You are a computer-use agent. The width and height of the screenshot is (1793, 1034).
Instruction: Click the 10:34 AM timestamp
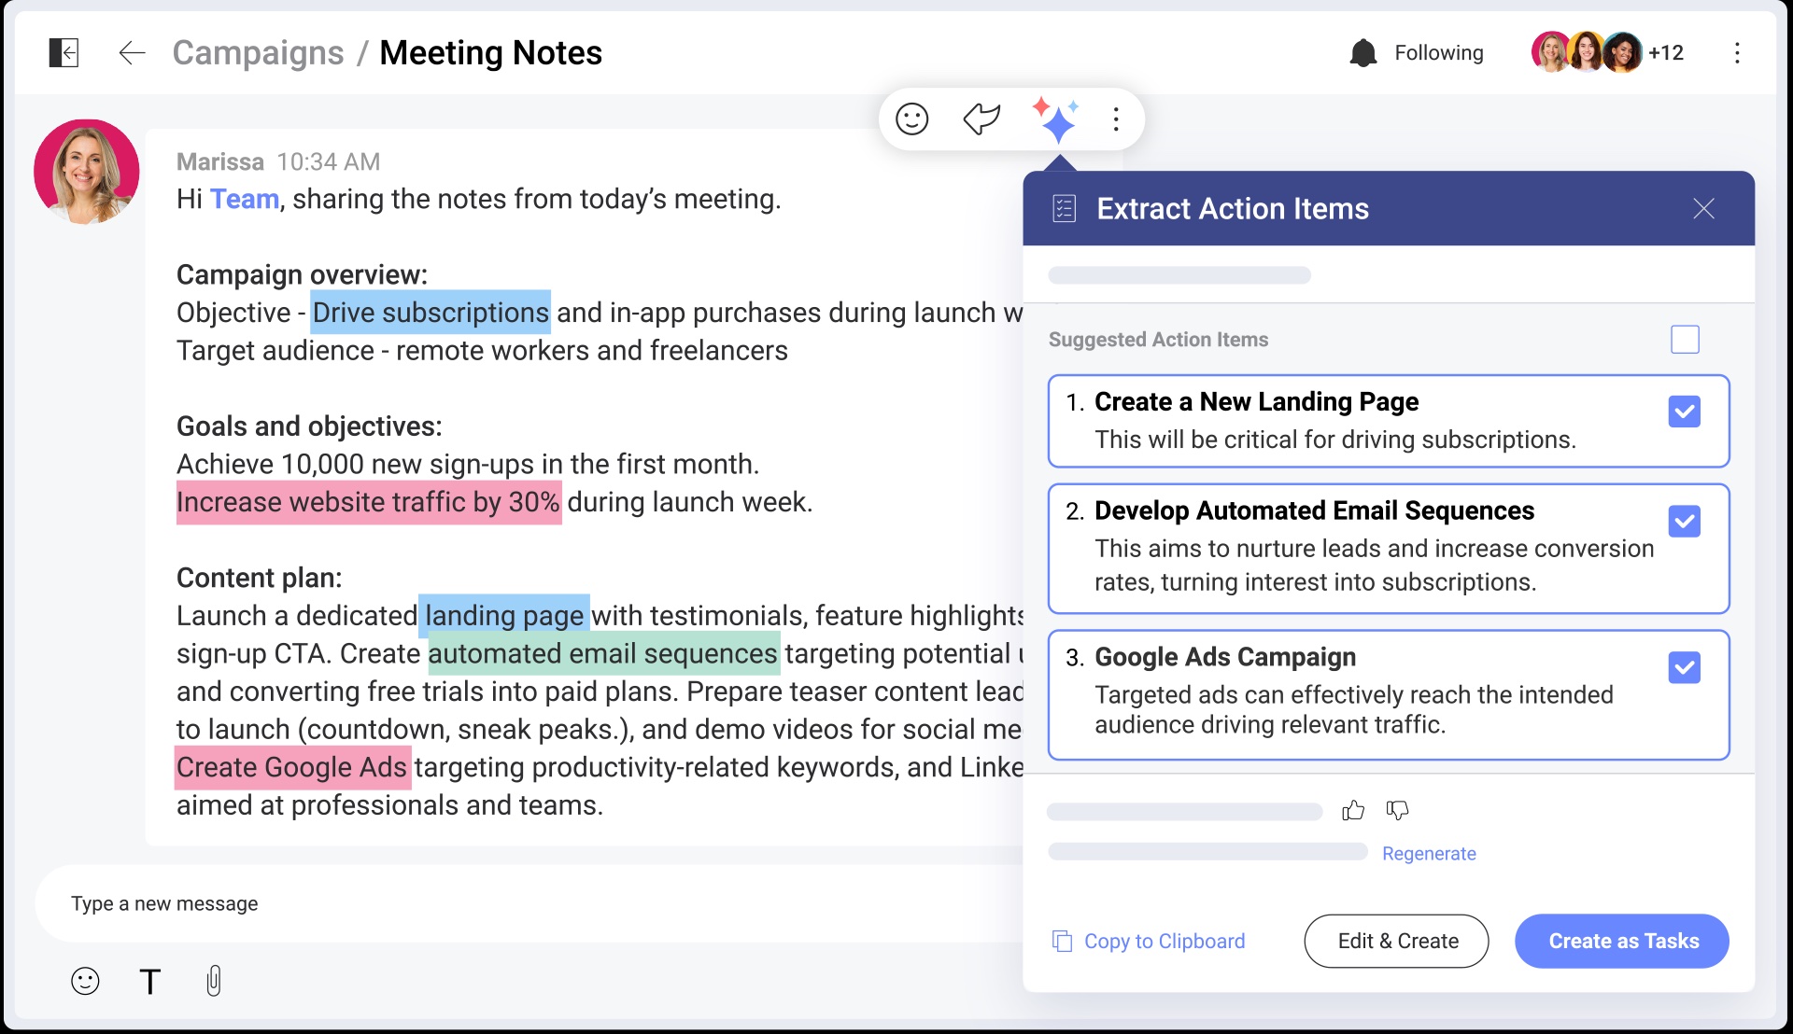tap(329, 161)
